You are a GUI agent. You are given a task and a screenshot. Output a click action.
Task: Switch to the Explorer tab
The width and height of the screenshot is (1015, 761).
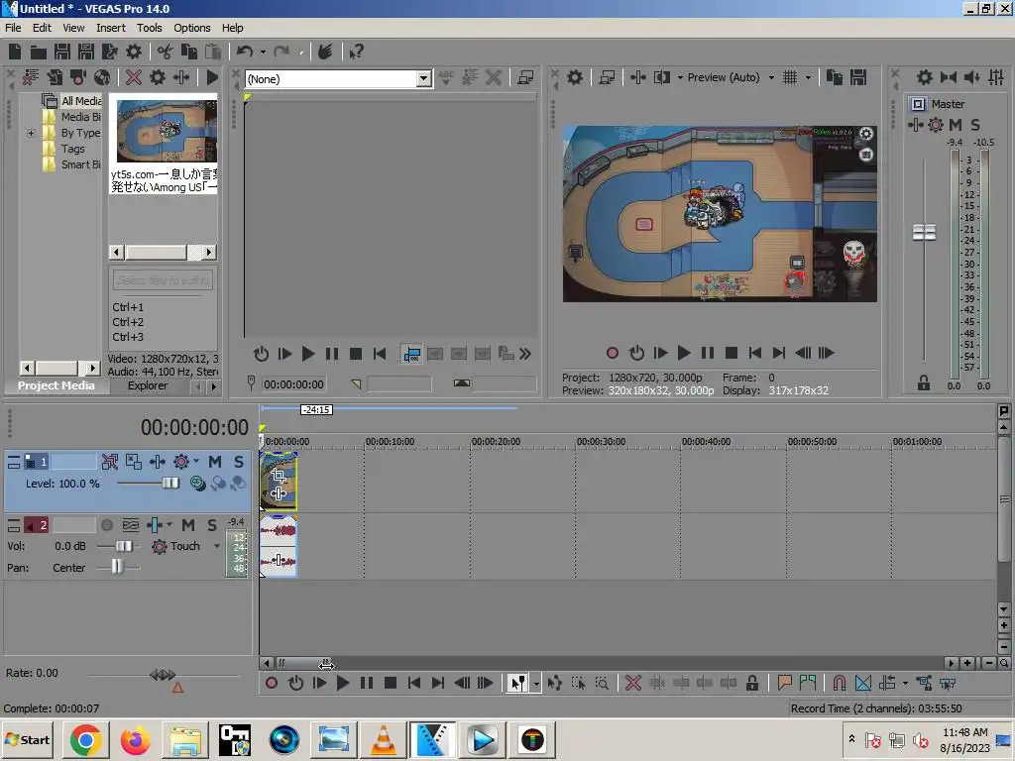point(148,385)
